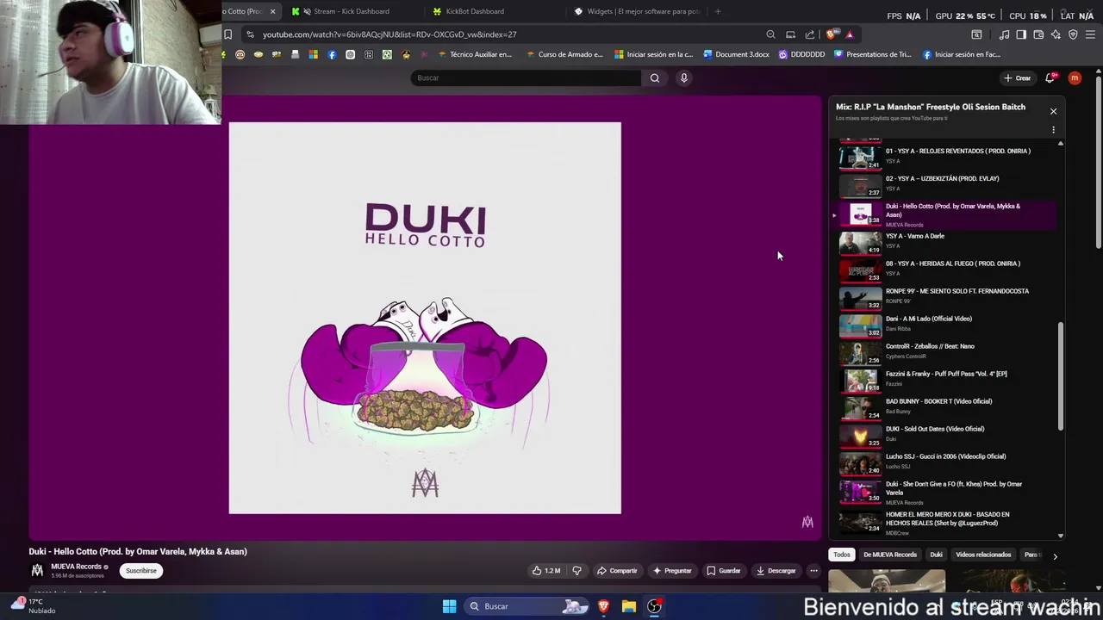
Task: Like the video with 1.2 M likes
Action: point(546,570)
